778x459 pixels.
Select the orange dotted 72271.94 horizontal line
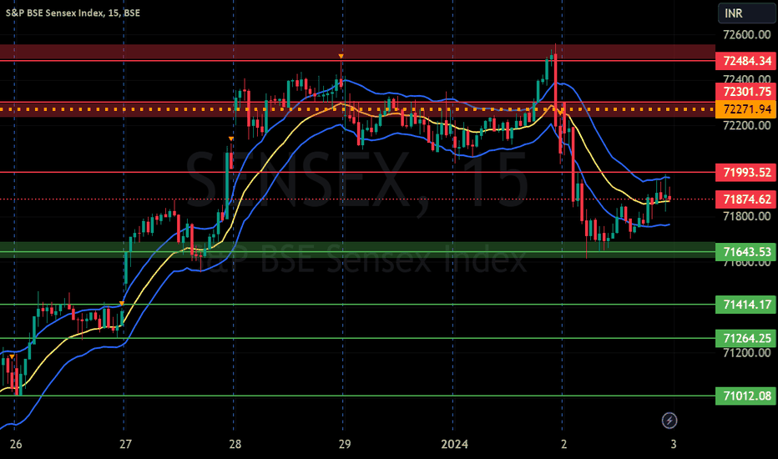pos(357,109)
